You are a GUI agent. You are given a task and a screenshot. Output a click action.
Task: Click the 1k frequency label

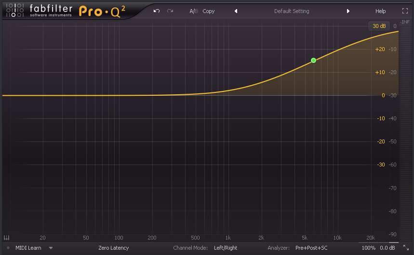click(228, 238)
